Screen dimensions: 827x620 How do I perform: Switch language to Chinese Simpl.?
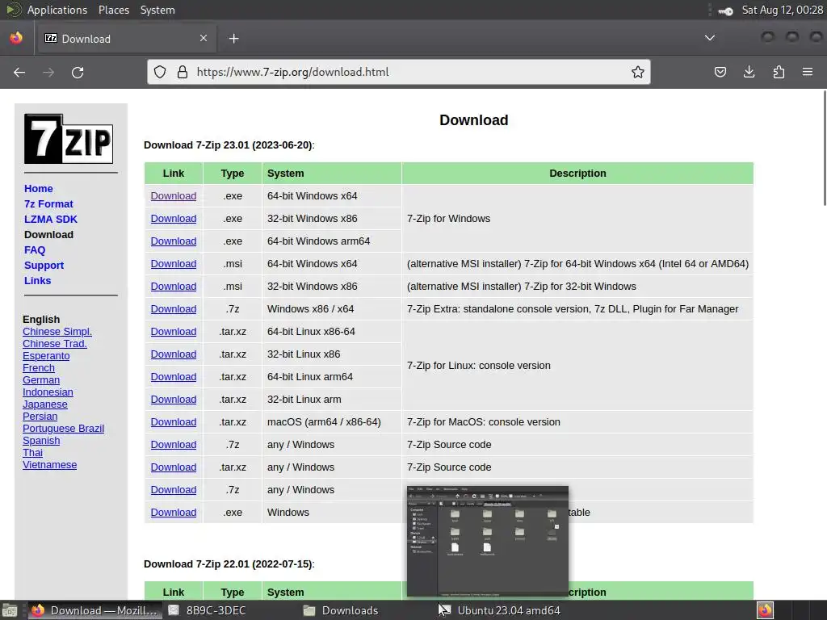pos(57,332)
